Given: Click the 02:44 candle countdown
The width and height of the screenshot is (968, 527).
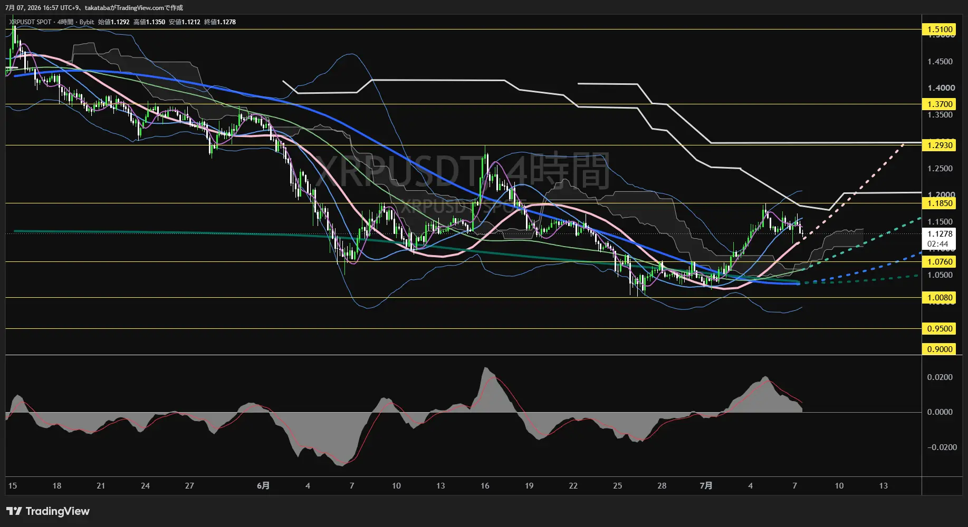Looking at the screenshot, I should tap(937, 244).
